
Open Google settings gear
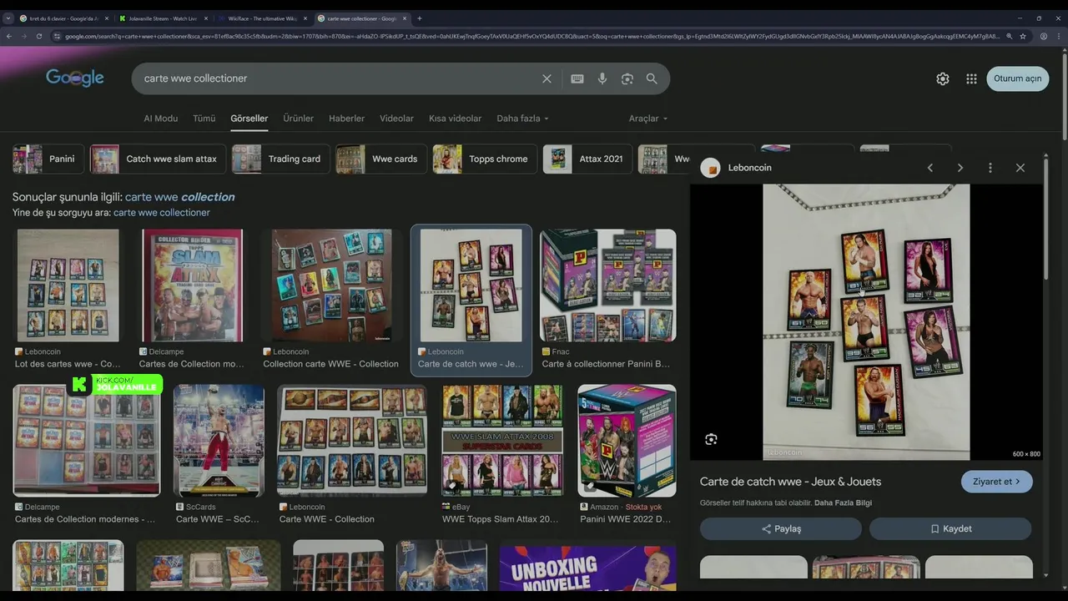pos(943,78)
